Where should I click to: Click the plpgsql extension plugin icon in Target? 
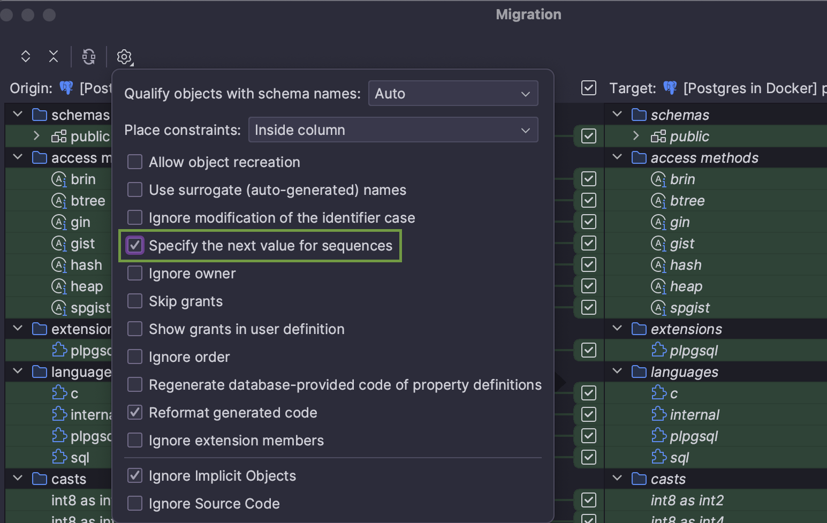(x=658, y=350)
